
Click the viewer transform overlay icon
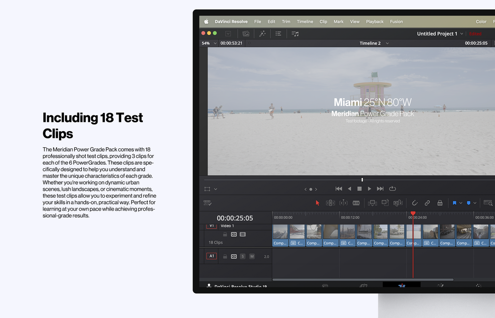207,189
